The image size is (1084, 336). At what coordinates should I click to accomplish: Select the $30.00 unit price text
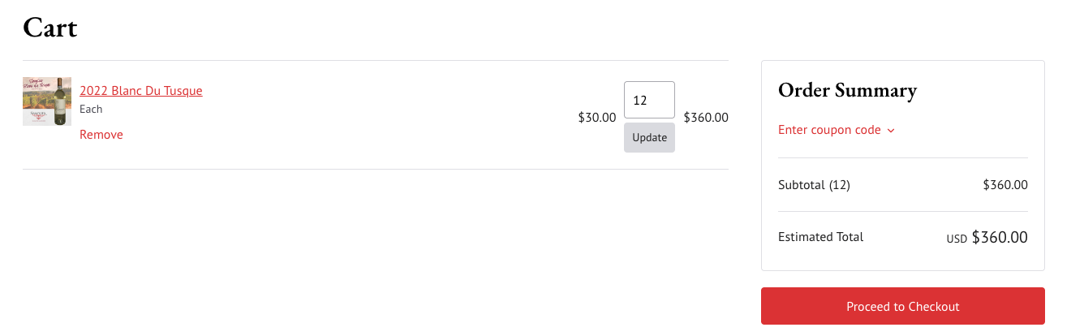(x=596, y=118)
